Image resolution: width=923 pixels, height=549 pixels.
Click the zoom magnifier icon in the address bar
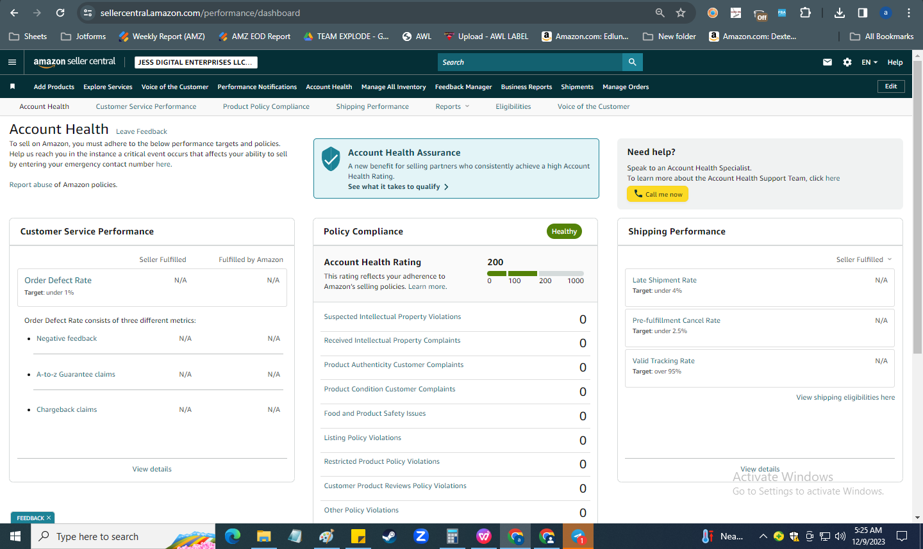pos(660,13)
